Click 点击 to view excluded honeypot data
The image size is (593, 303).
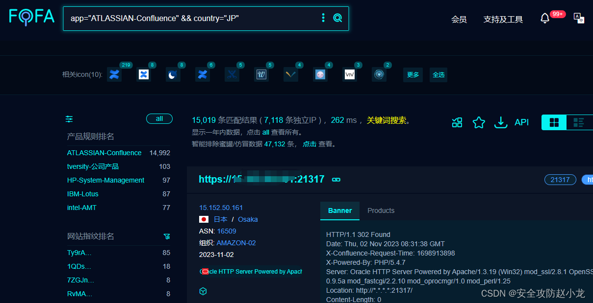pyautogui.click(x=309, y=144)
